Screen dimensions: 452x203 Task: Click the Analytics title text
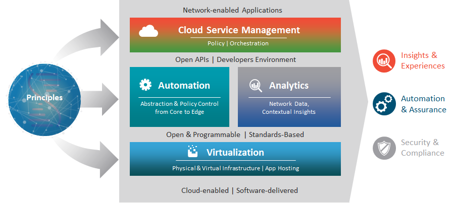[x=289, y=86]
